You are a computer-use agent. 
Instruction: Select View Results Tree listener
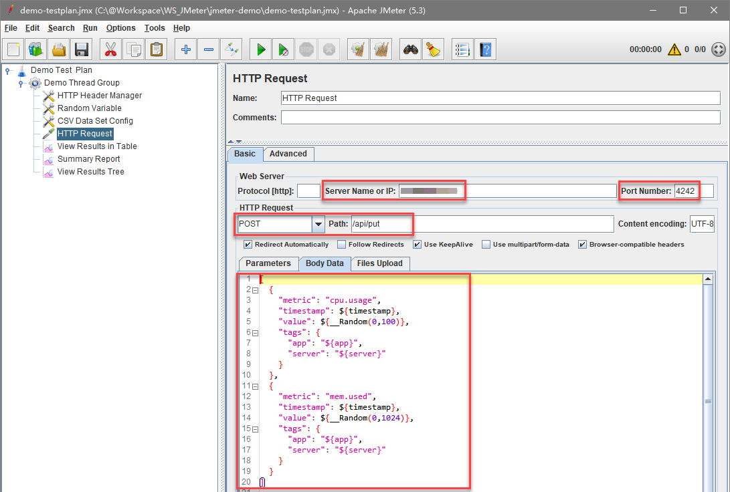(x=91, y=172)
